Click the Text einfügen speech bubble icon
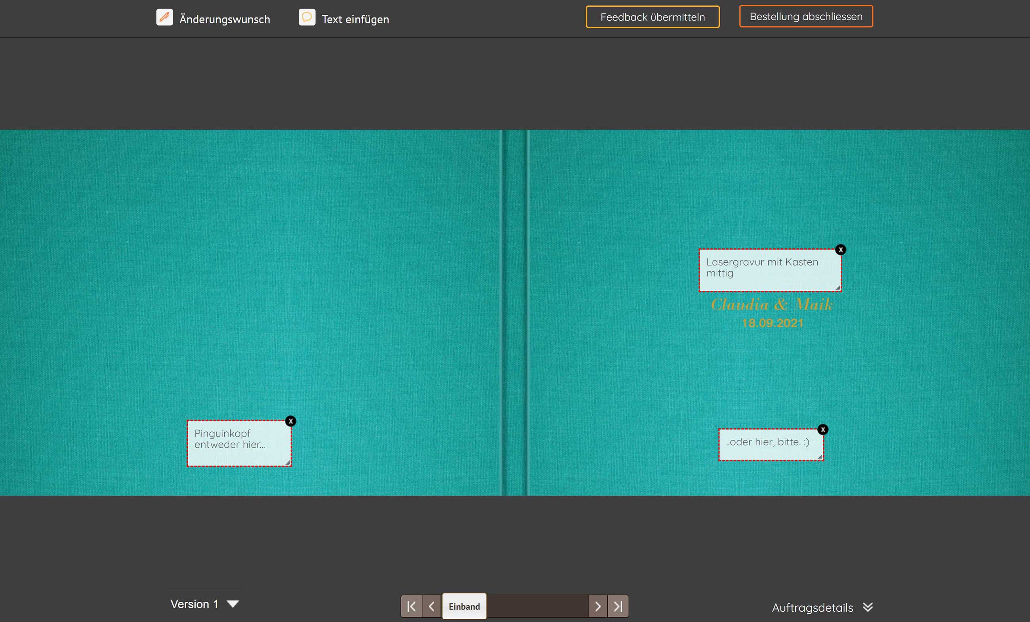The height and width of the screenshot is (622, 1030). coord(307,17)
